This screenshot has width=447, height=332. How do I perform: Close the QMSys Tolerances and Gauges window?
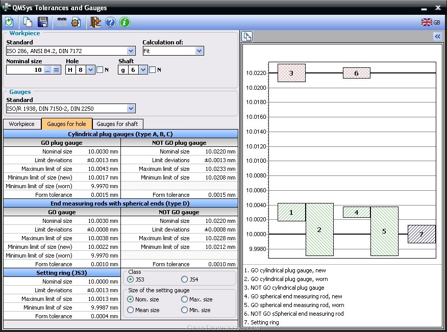click(438, 8)
